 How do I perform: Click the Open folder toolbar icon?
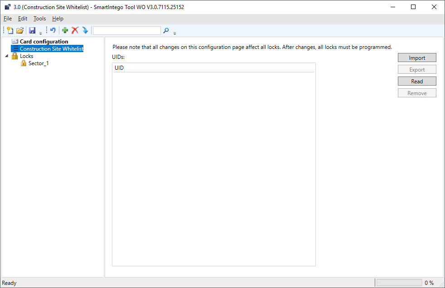20,30
